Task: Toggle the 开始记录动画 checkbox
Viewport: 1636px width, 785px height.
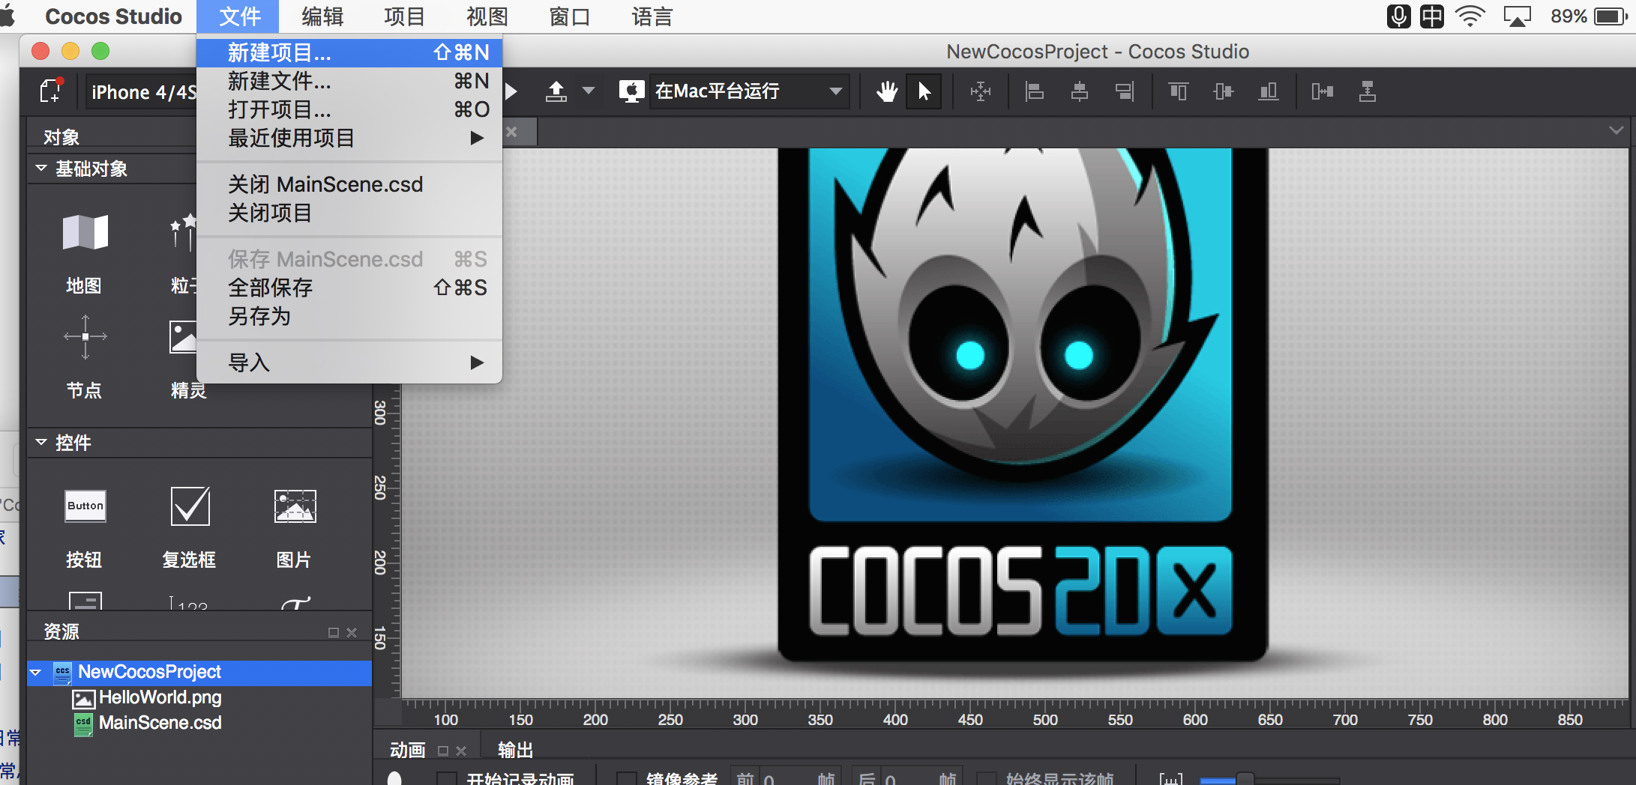Action: [447, 779]
